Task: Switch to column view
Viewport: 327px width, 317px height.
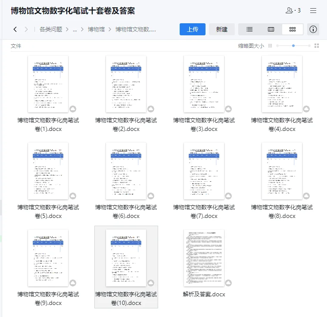Action: click(271, 29)
